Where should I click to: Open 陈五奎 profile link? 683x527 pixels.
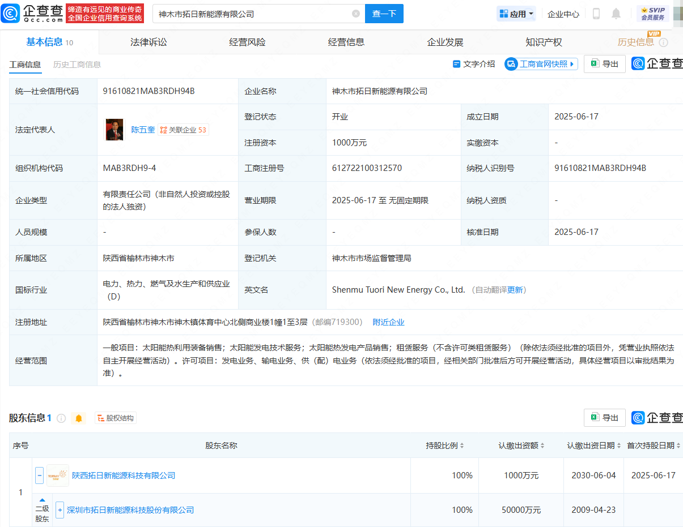[143, 130]
